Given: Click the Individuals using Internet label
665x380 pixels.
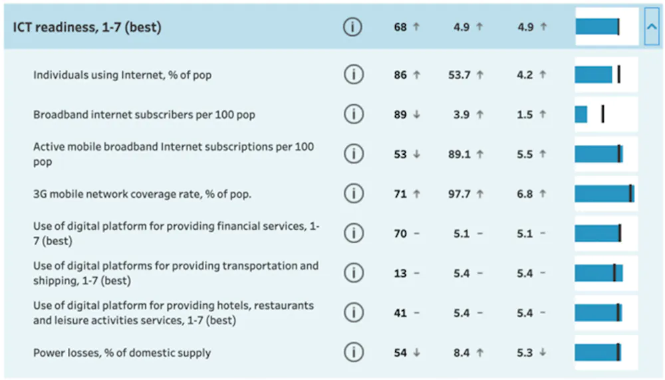Looking at the screenshot, I should pos(122,75).
